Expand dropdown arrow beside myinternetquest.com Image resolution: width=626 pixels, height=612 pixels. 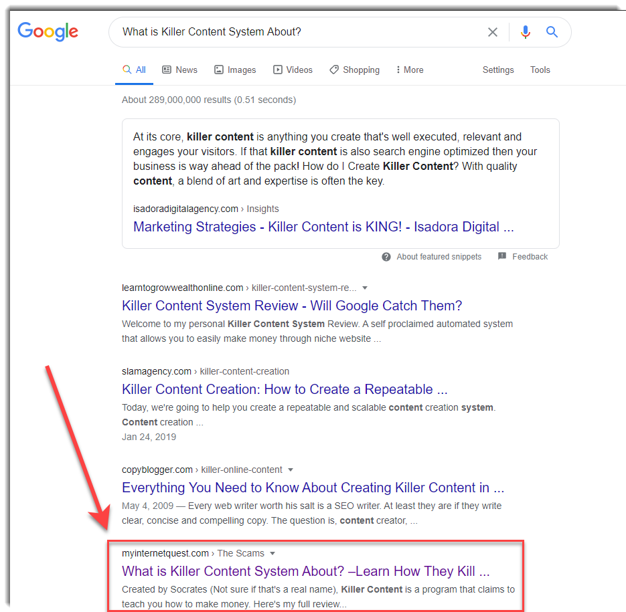click(x=272, y=554)
